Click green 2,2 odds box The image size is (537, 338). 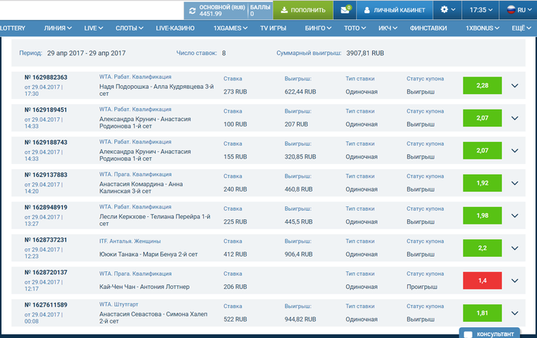point(483,248)
